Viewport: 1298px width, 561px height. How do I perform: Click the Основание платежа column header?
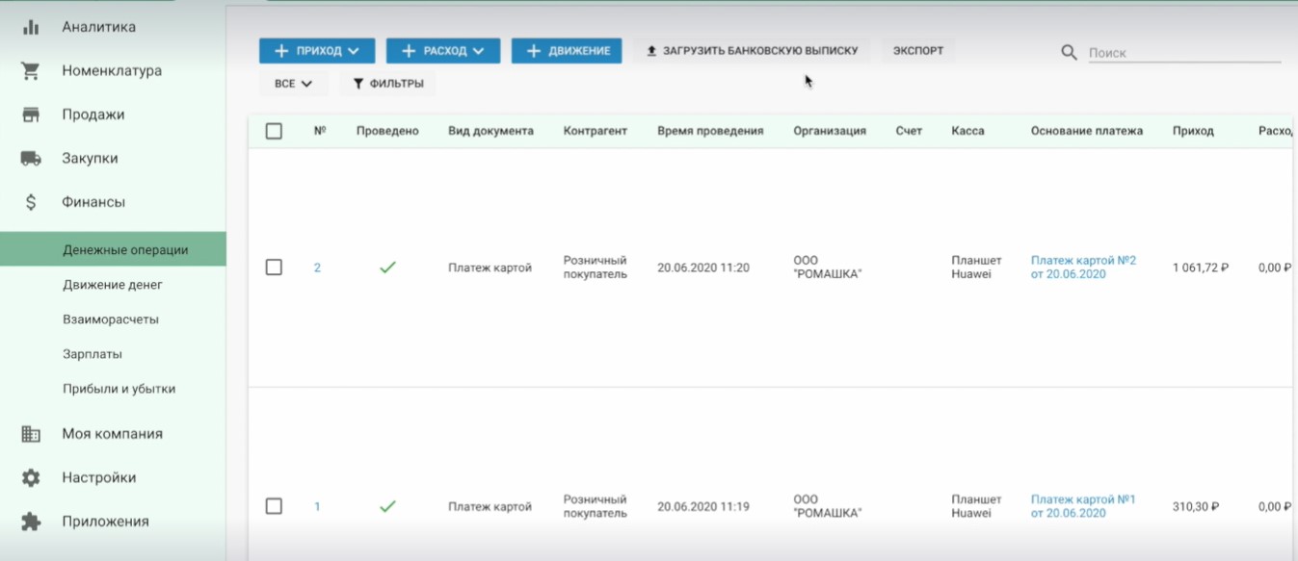click(1087, 131)
